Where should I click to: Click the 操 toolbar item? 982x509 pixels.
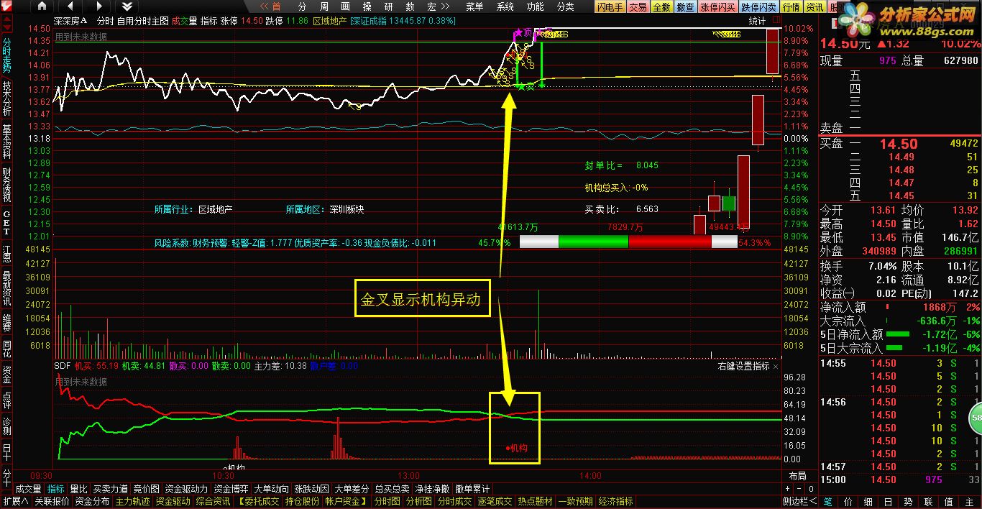tap(367, 6)
